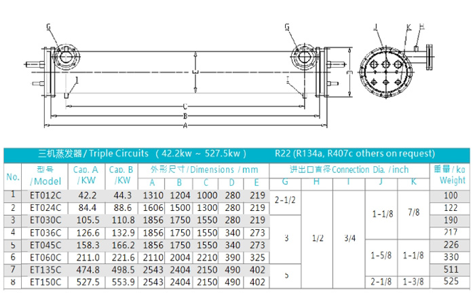Select the capacity value 126.6
Image resolution: width=475 pixels, height=293 pixels.
[x=88, y=233]
